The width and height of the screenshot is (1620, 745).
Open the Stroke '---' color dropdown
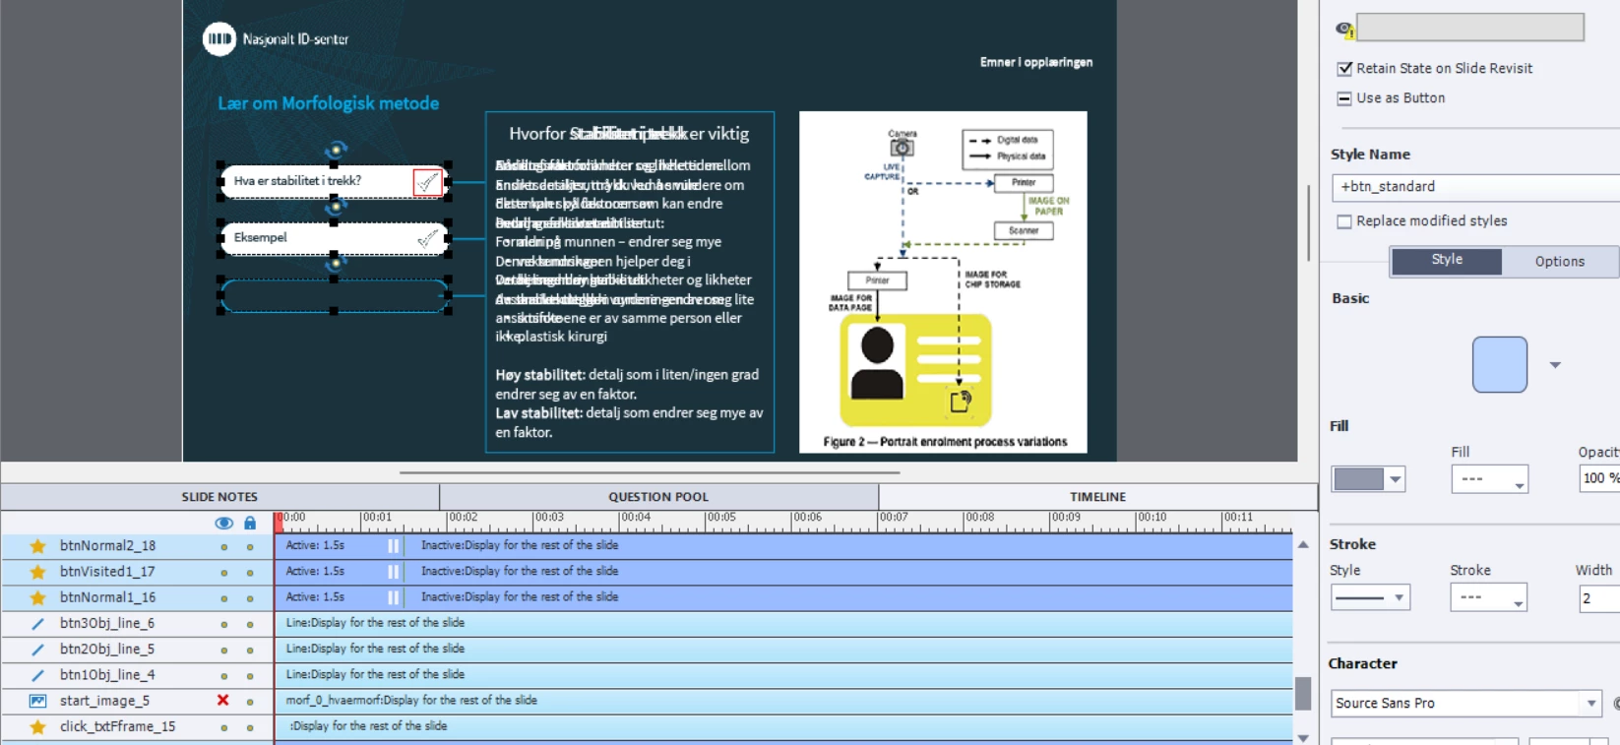1488,597
